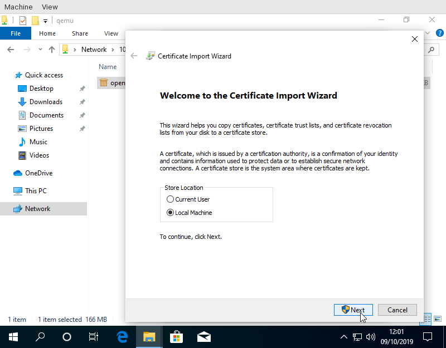Viewport: 446px width, 348px height.
Task: Launch the Mail app from the taskbar
Action: tap(203, 337)
